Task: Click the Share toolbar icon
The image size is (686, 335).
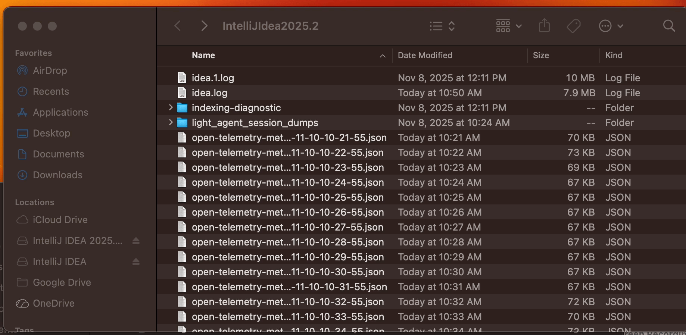Action: tap(545, 26)
